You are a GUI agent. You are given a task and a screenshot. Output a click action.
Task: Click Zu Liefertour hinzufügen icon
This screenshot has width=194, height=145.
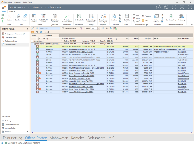click(x=103, y=16)
